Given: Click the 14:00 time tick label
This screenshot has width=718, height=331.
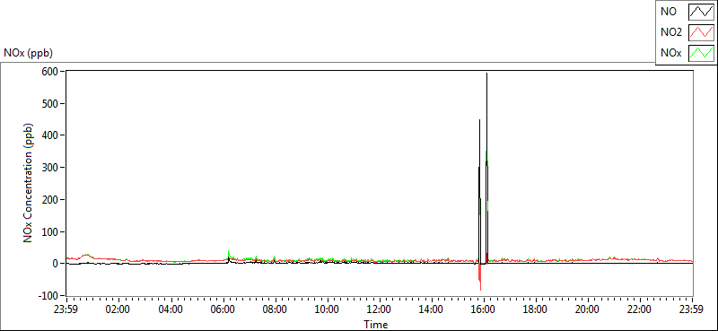Looking at the screenshot, I should click(432, 309).
